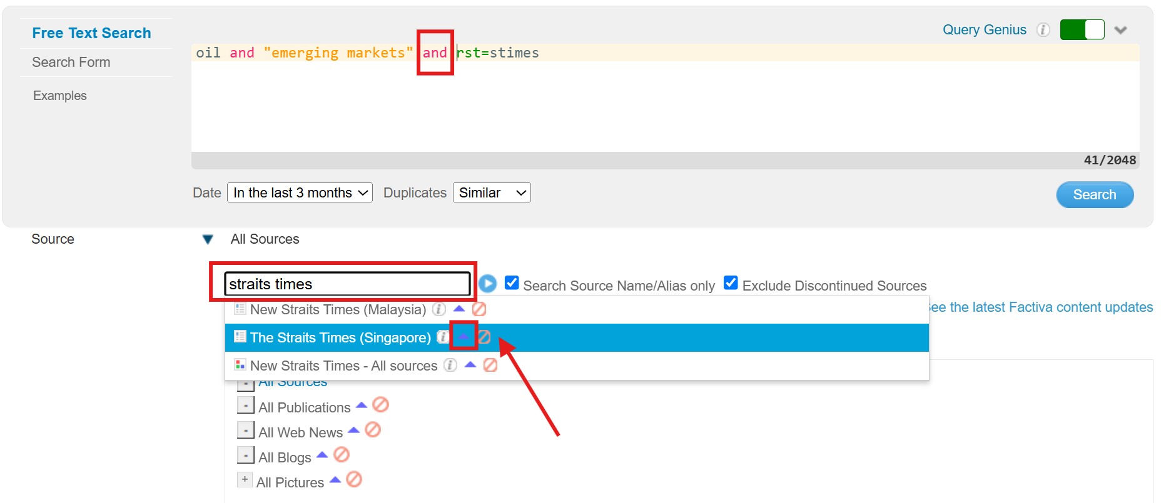Collapse the All Blogs tree node
The height and width of the screenshot is (503, 1166).
coord(246,456)
